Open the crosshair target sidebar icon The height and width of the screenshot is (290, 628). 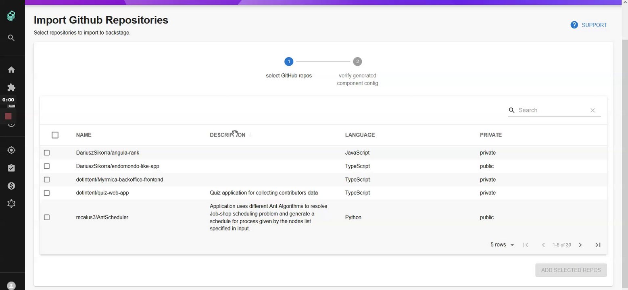click(x=11, y=150)
